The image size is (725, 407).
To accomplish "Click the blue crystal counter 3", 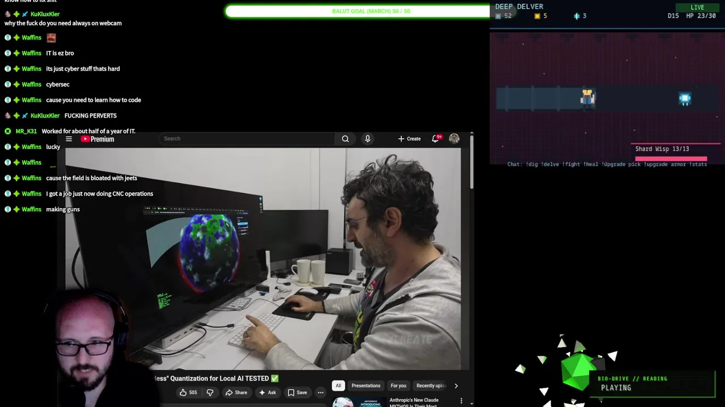I will [x=580, y=16].
